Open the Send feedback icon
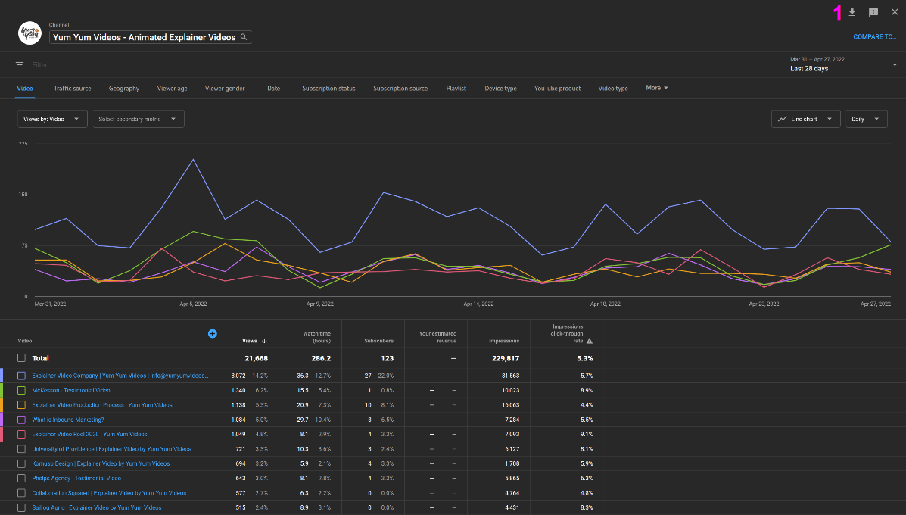 click(873, 11)
